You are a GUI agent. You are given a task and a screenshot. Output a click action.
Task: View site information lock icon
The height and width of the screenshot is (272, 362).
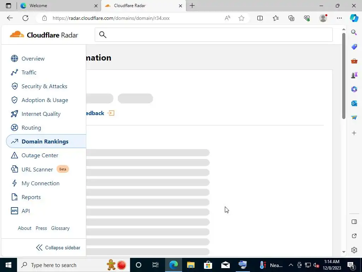45,18
